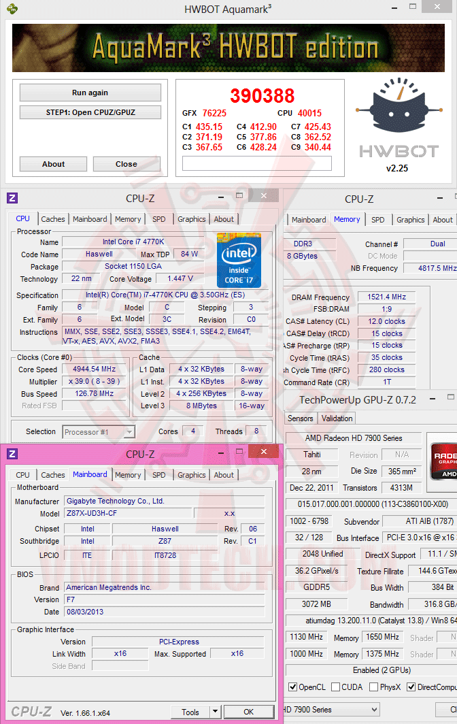The height and width of the screenshot is (724, 457).
Task: Open the Processor #1 selection dropdown
Action: tap(99, 431)
